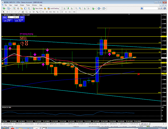Switch to the GOLD,Weekly chart tab

30,124
